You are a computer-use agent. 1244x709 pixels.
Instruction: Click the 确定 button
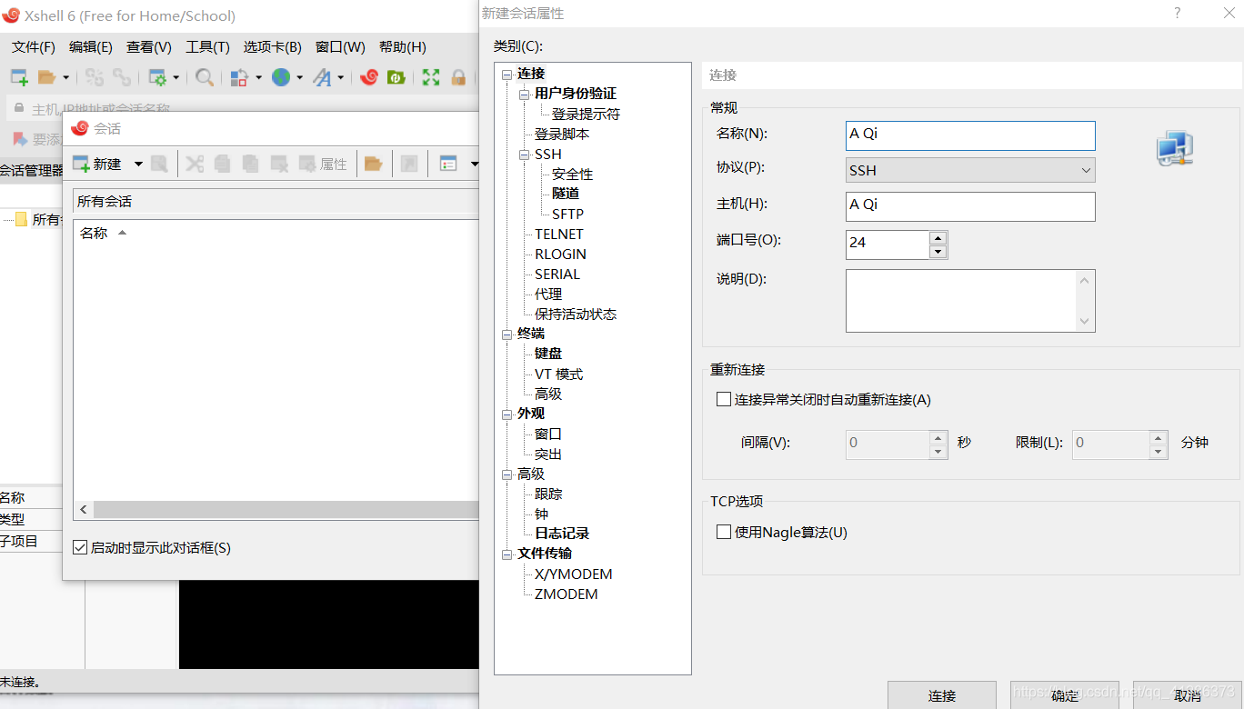coord(1065,695)
